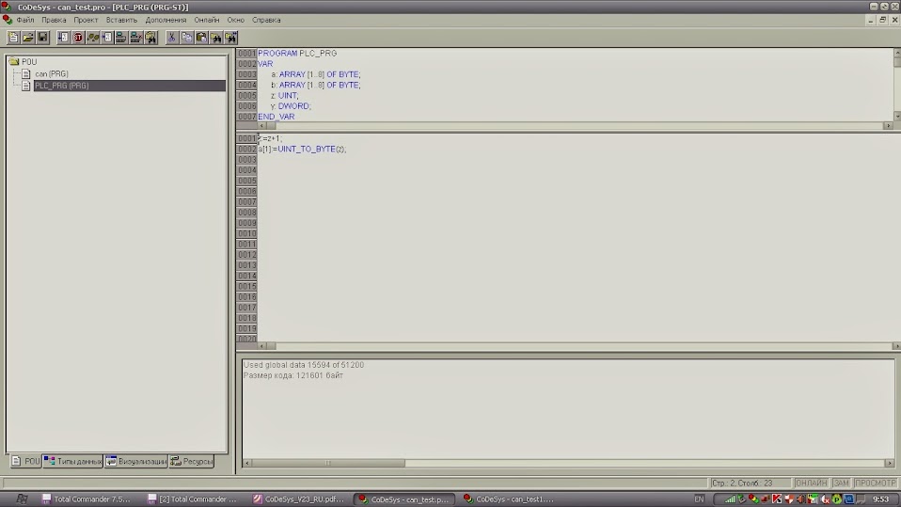Select the POU root folder
Image resolution: width=901 pixels, height=507 pixels.
[29, 61]
